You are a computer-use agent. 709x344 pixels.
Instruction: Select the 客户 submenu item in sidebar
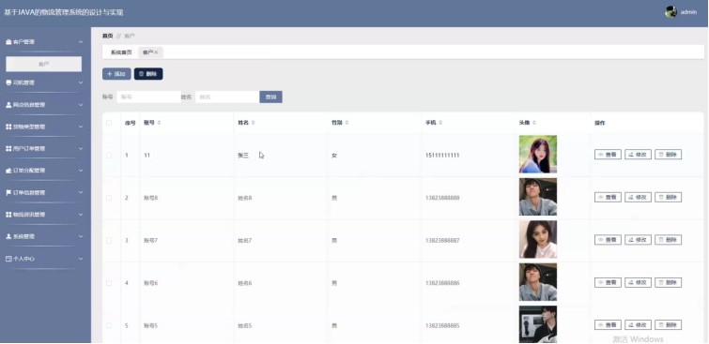click(x=44, y=64)
